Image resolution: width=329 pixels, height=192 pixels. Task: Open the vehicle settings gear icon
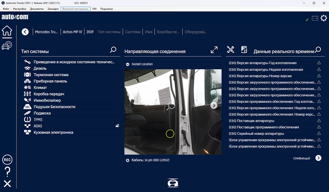click(7, 46)
